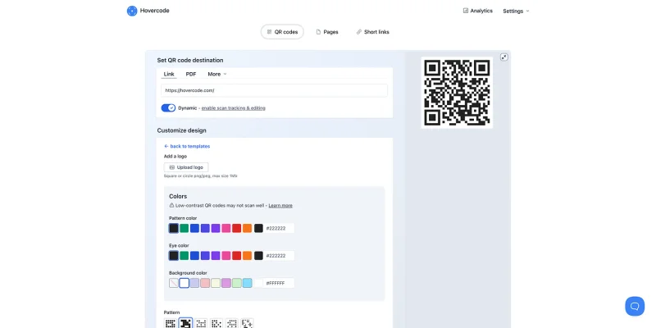Open the Learn more link about contrast
Viewport: 656px width, 328px height.
280,206
